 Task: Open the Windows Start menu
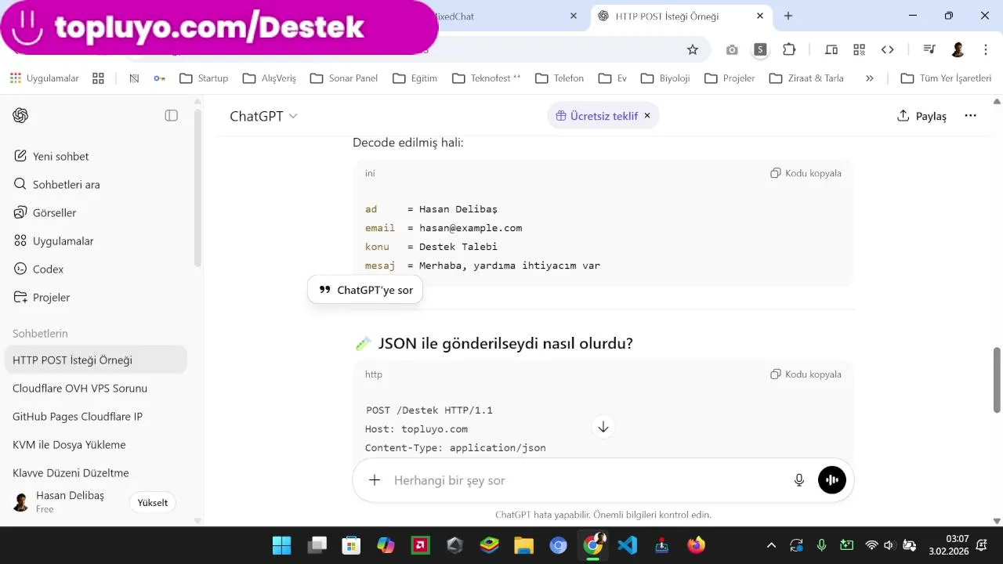(281, 545)
